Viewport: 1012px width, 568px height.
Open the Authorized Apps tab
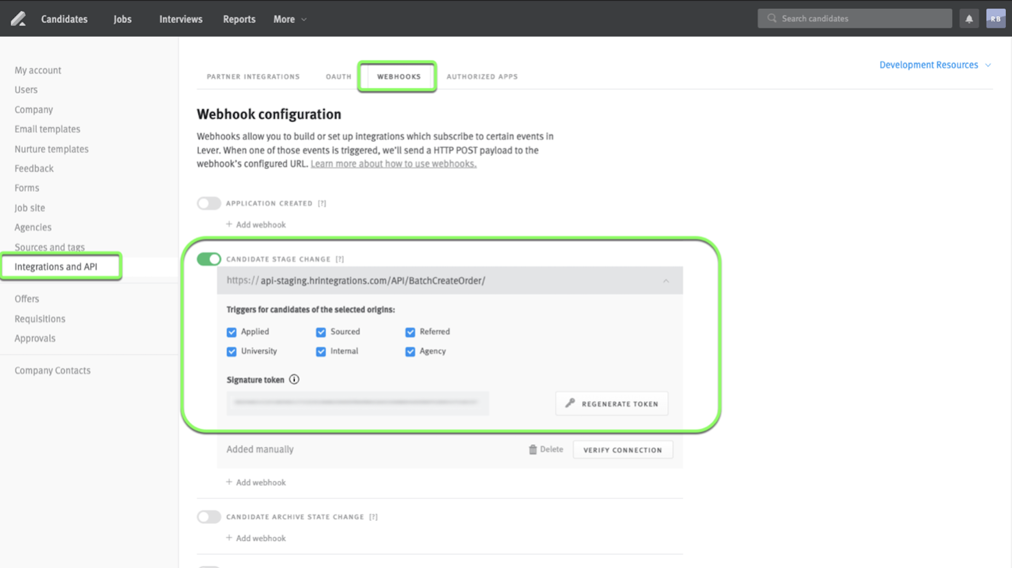(482, 77)
